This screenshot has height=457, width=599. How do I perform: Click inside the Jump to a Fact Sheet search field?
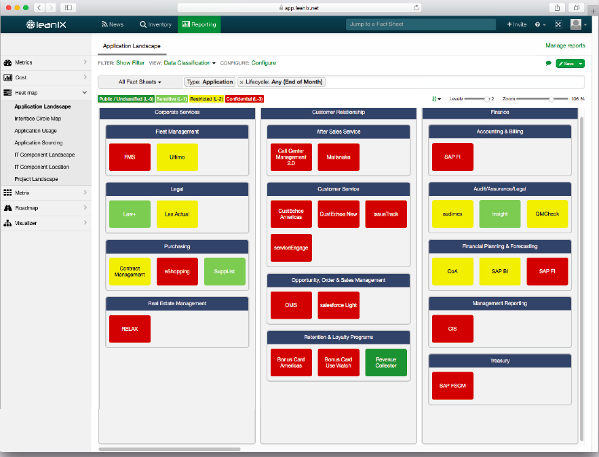tap(421, 24)
